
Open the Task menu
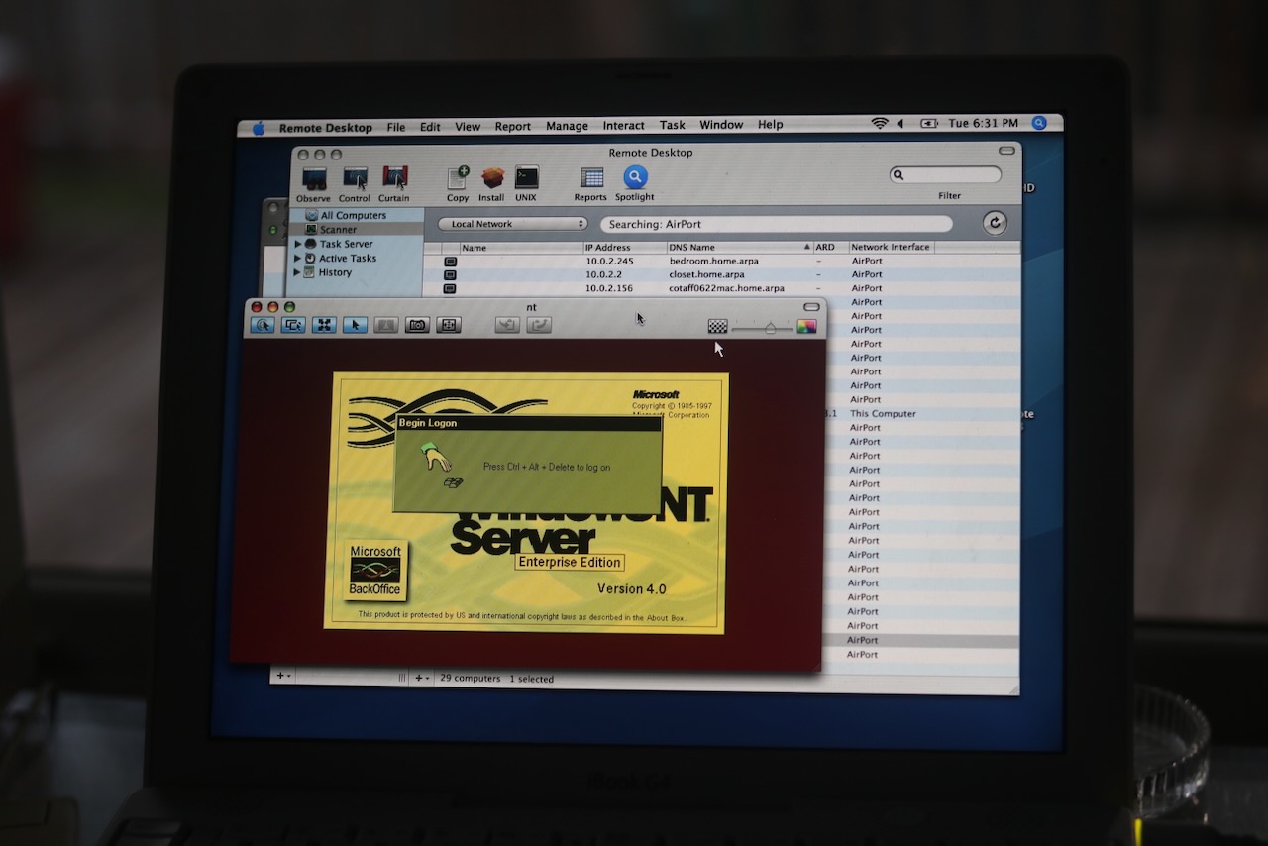coord(673,125)
